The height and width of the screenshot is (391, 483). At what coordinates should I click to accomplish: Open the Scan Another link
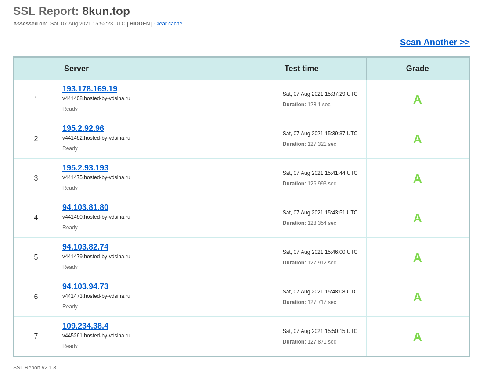click(x=435, y=42)
